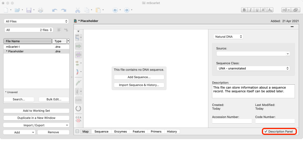Collapse the side toolbar with the down triangle
Image resolution: width=303 pixels, height=141 pixels.
(x=78, y=31)
